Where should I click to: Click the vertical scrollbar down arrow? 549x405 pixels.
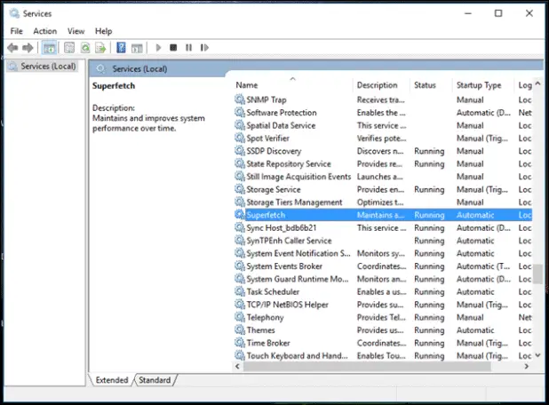(x=538, y=355)
